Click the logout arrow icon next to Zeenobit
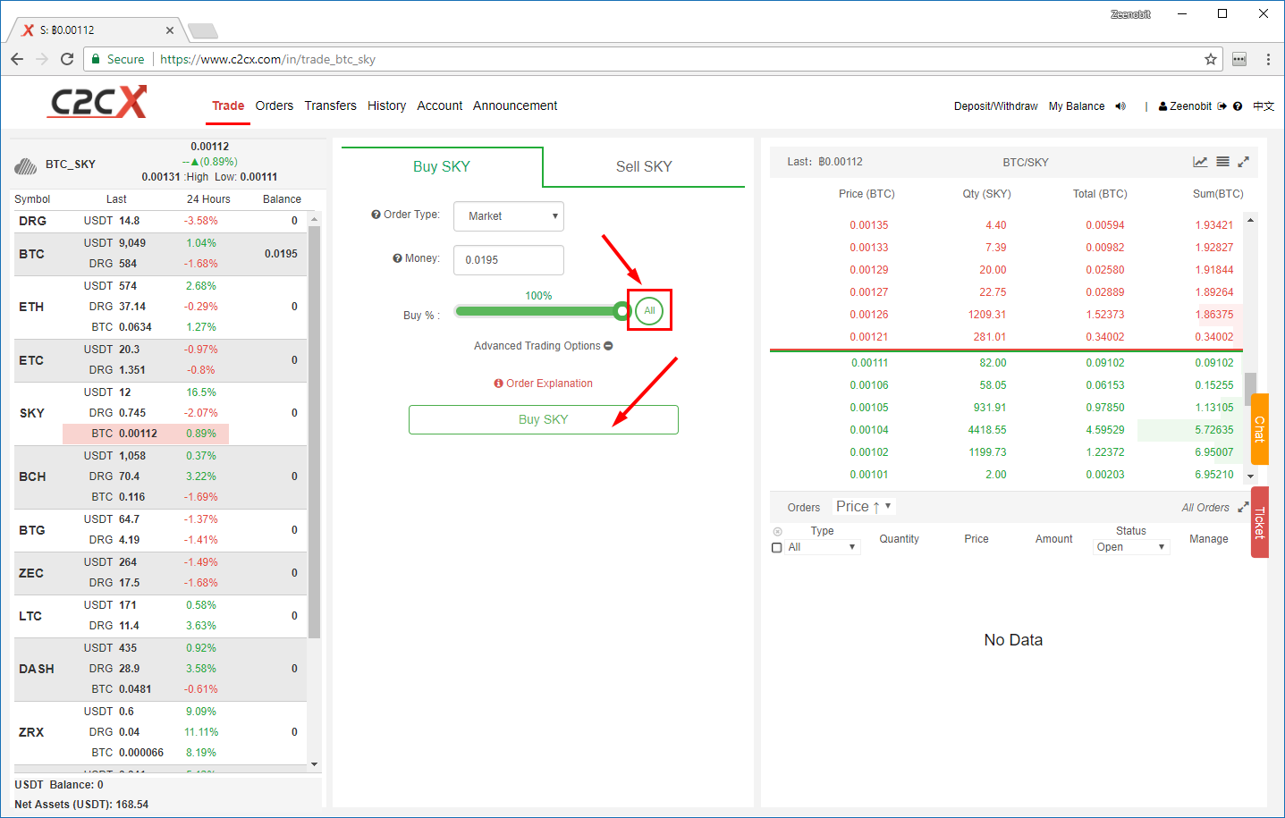The width and height of the screenshot is (1285, 818). (1222, 106)
